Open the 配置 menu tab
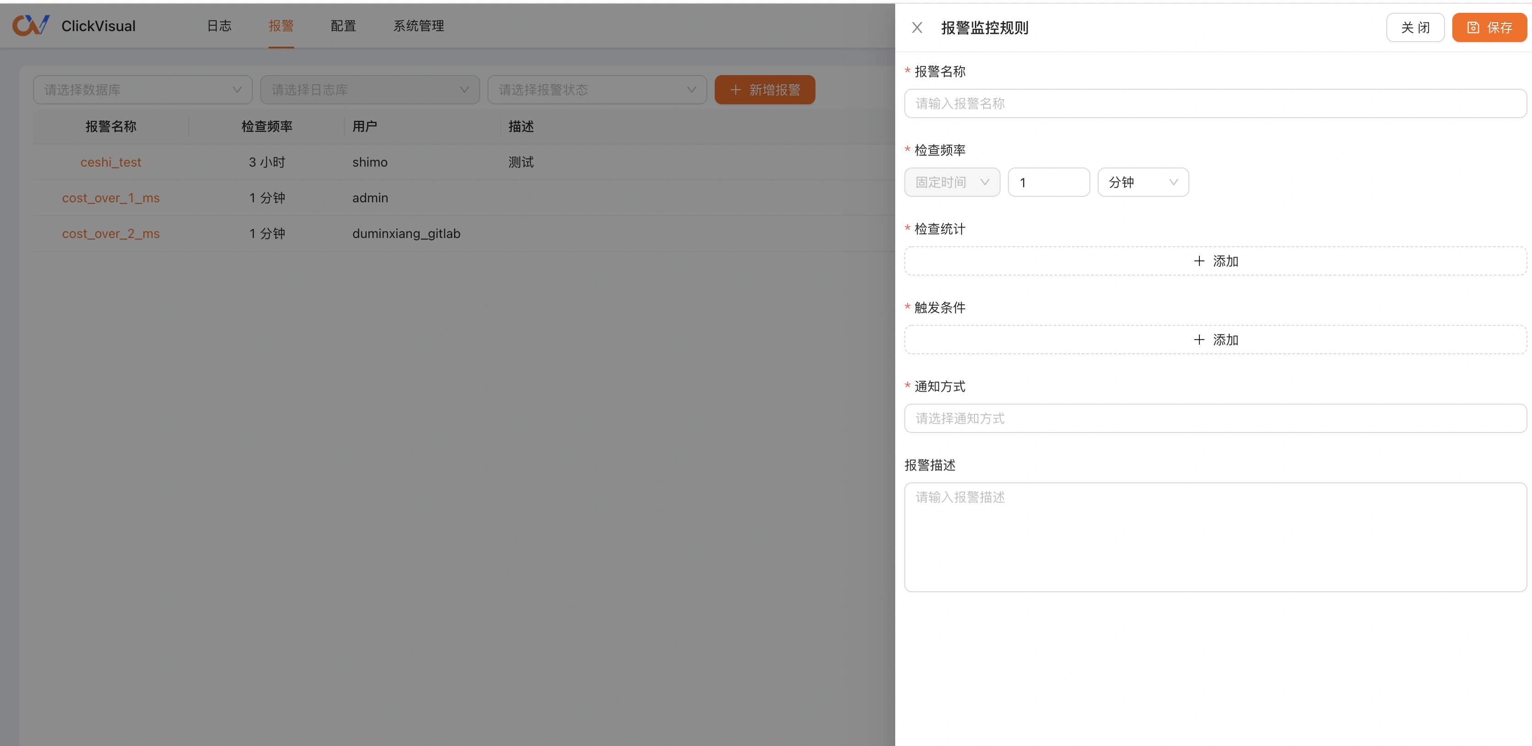This screenshot has width=1532, height=746. tap(343, 26)
